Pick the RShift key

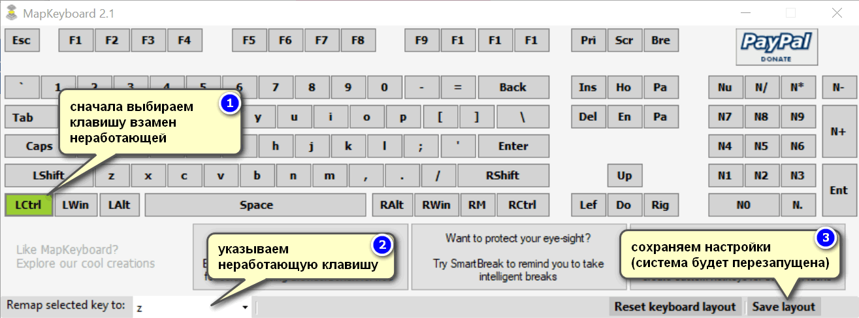tap(502, 175)
